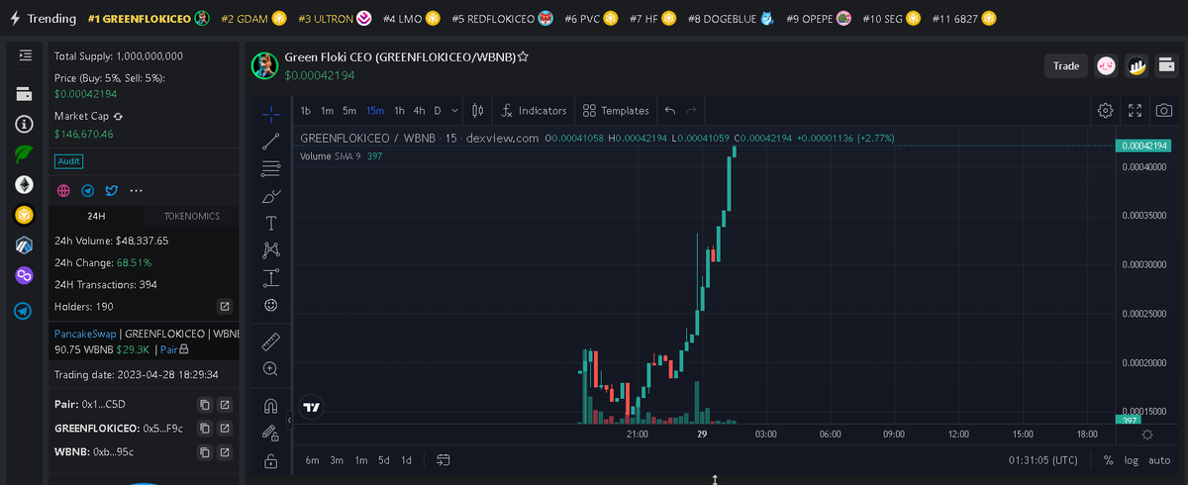1188x485 pixels.
Task: Select Arbitrum chain in sidebar
Action: coord(24,244)
